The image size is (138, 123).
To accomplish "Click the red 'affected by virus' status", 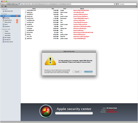I will coord(112,112).
